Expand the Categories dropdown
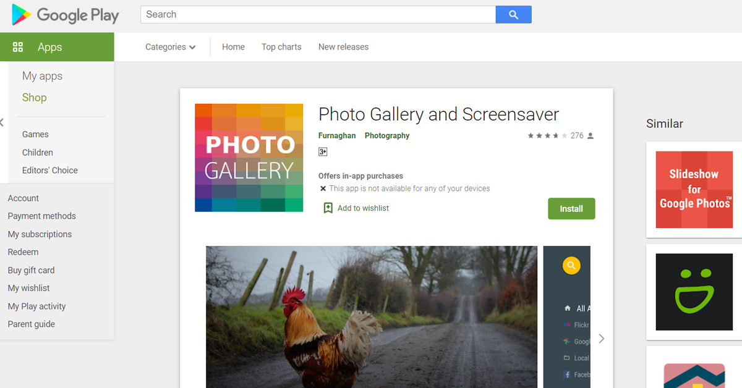742x388 pixels. (170, 47)
